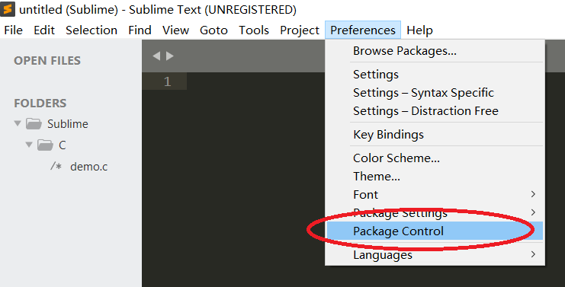The image size is (565, 287).
Task: Open demo.c in the sidebar
Action: 88,167
